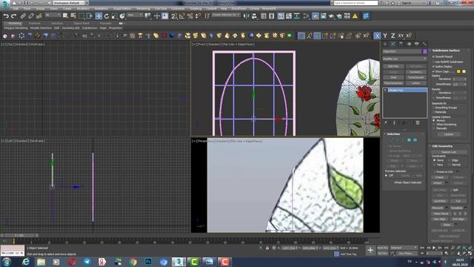
Task: Restrict transform to XY plane
Action: 401,36
